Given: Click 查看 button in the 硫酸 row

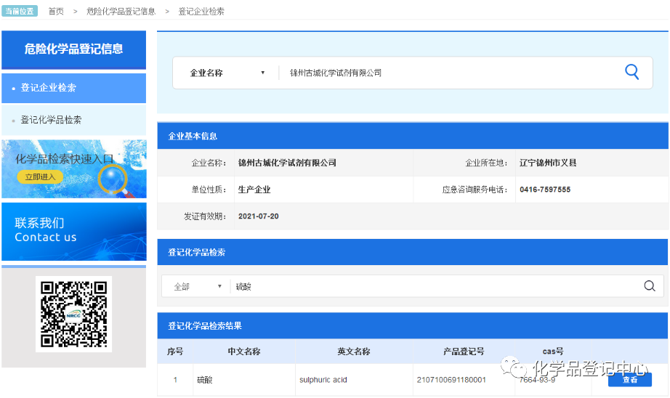Looking at the screenshot, I should 630,380.
